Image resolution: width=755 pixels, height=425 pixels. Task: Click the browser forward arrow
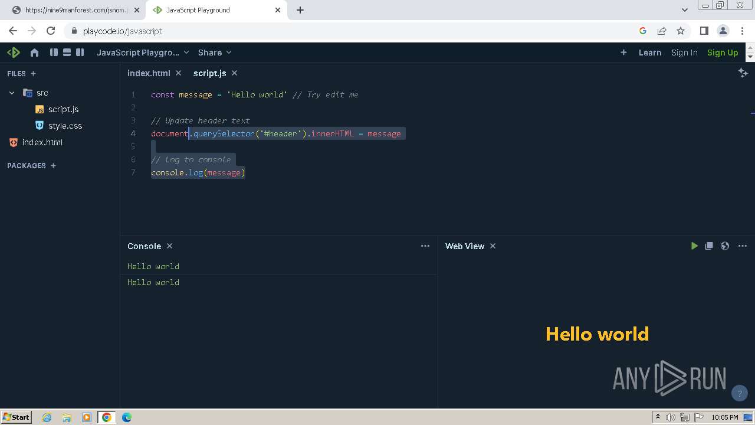pos(32,31)
